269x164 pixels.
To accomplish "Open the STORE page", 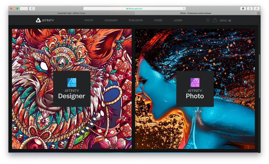I will (x=158, y=20).
